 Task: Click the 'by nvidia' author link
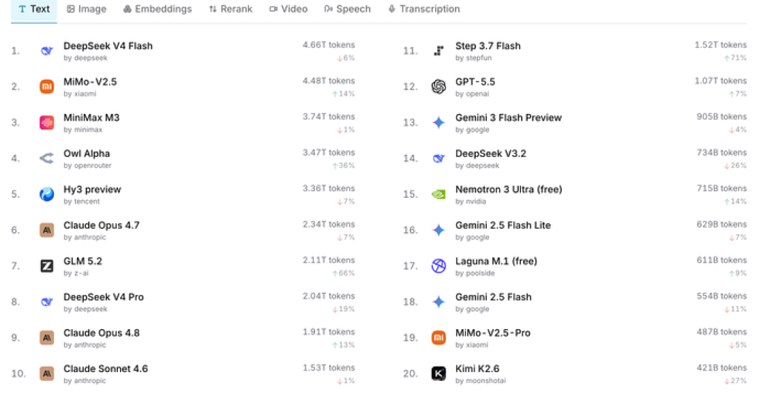pos(471,202)
